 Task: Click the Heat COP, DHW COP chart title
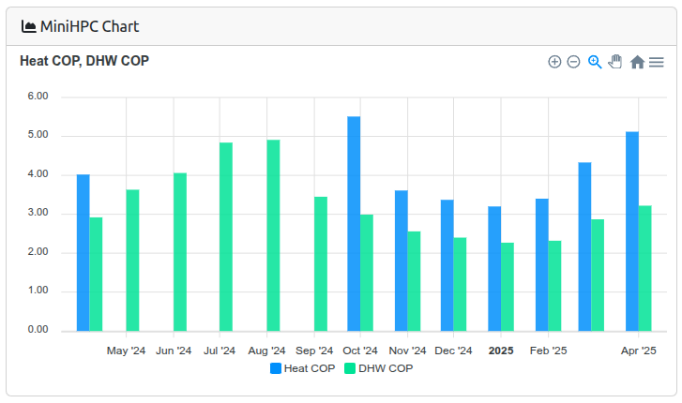point(84,61)
